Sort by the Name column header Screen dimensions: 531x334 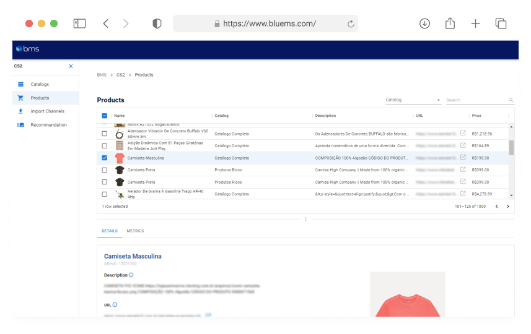120,116
